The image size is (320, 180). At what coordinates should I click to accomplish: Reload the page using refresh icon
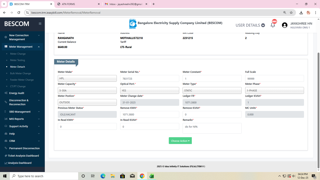[x=19, y=12]
